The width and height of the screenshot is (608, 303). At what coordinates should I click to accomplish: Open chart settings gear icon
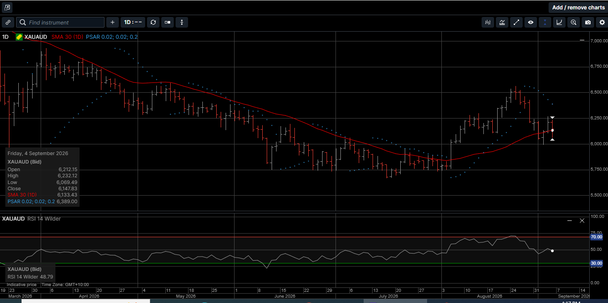pyautogui.click(x=602, y=22)
